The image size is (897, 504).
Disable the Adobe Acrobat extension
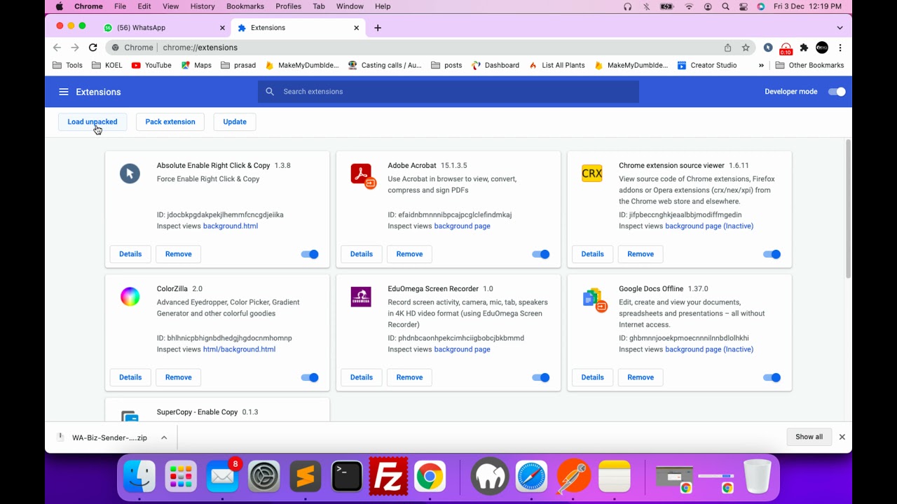click(541, 254)
